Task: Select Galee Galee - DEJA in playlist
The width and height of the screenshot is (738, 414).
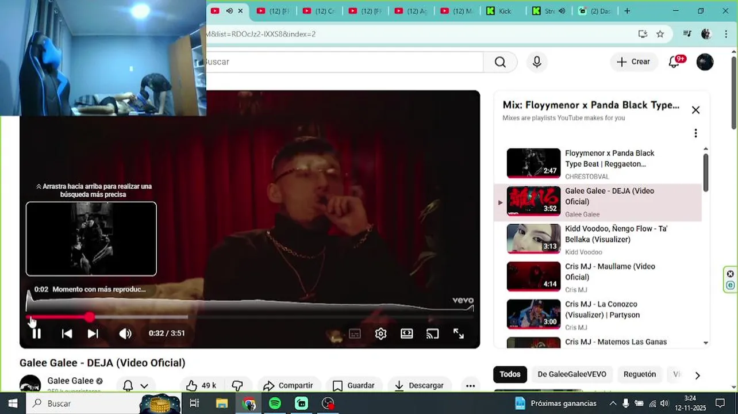Action: coord(598,202)
